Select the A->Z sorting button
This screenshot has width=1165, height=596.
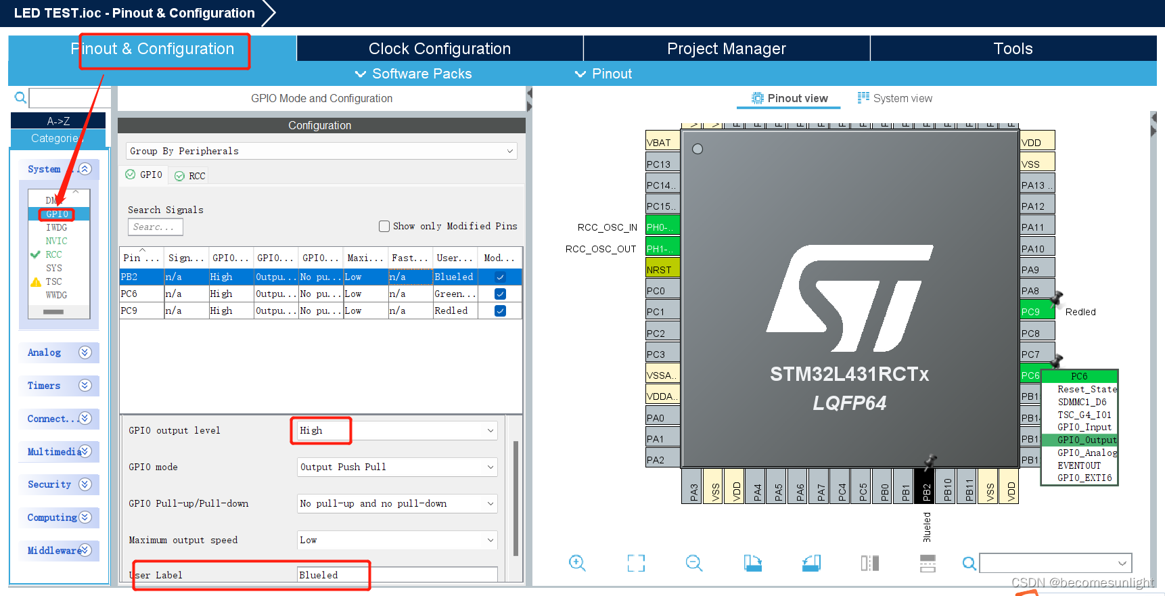click(x=58, y=121)
